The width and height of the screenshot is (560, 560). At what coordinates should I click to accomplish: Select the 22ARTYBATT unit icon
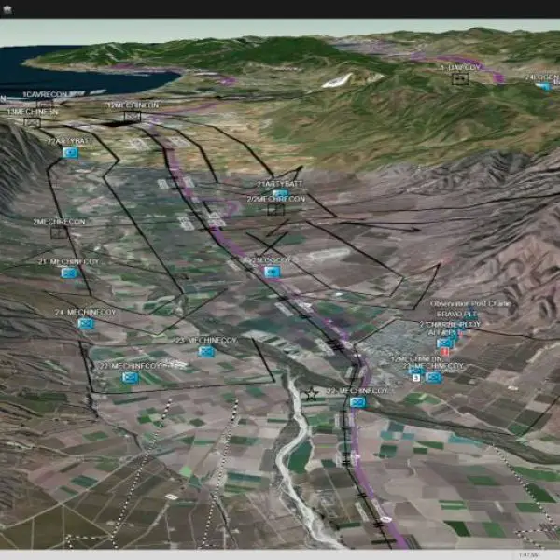(69, 152)
